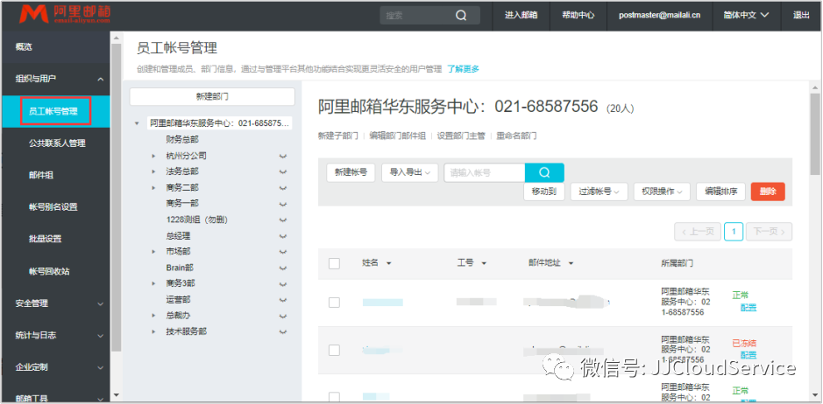Image resolution: width=823 pixels, height=404 pixels.
Task: Open the 过滤帐号 dropdown
Action: pyautogui.click(x=600, y=192)
